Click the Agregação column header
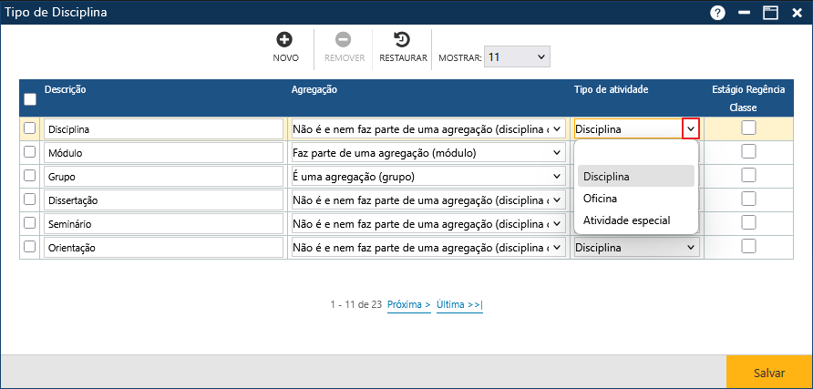 coord(314,89)
